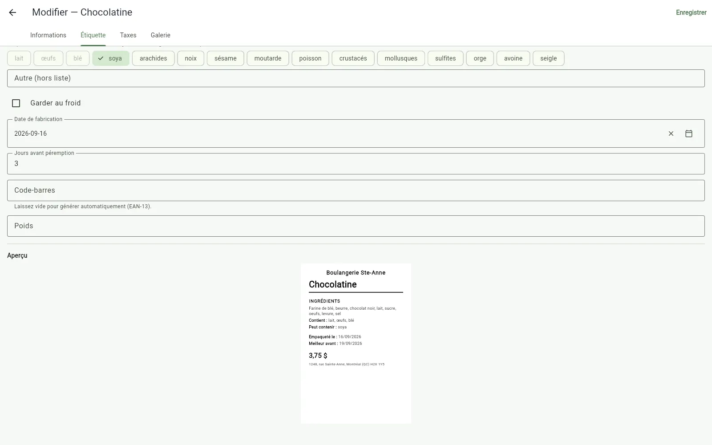Enable the mollusques allergen chip
The height and width of the screenshot is (445, 712).
401,58
